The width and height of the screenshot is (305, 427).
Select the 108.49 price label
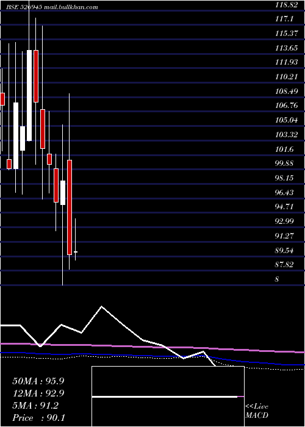[x=286, y=91]
